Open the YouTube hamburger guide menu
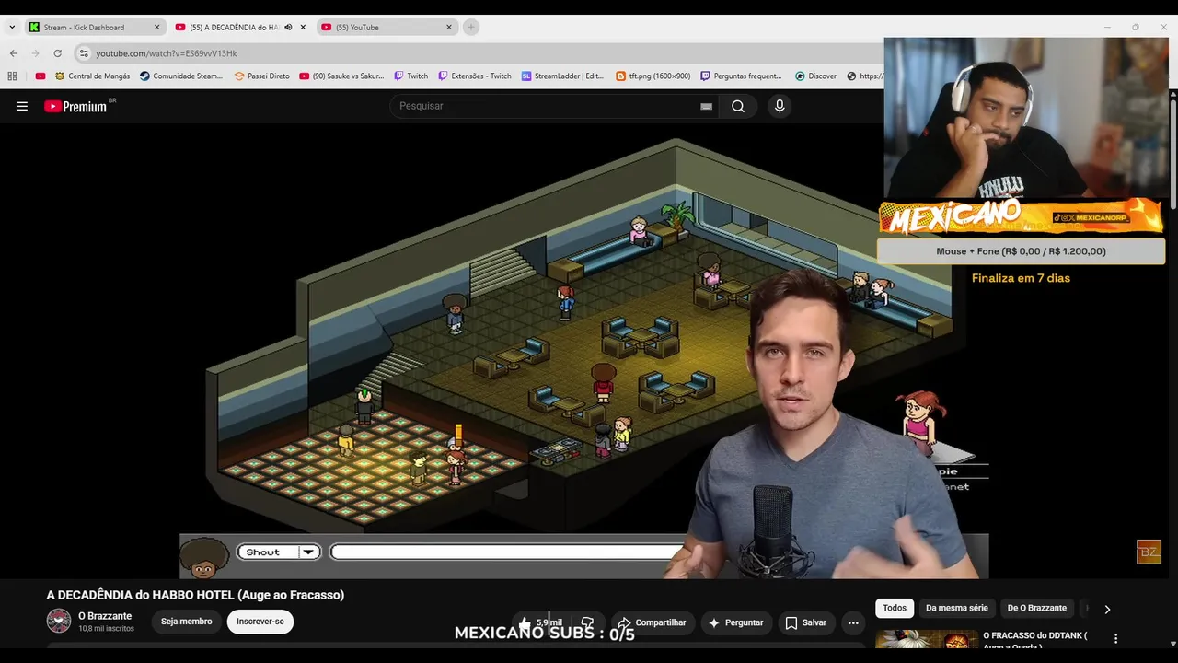The height and width of the screenshot is (663, 1178). click(x=22, y=106)
